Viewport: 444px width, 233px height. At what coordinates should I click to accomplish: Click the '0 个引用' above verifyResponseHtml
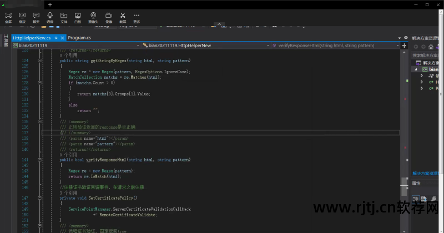68,155
